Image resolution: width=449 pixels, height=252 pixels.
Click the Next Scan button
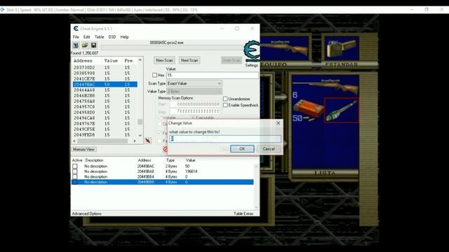189,60
